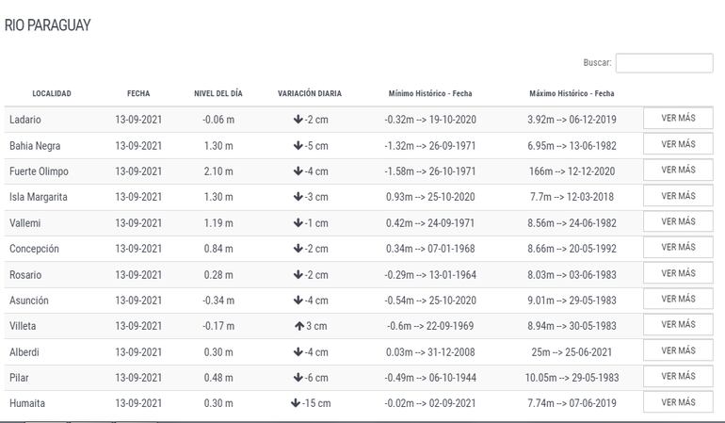
Task: Click the down arrow icon in Pilar row
Action: pos(298,378)
